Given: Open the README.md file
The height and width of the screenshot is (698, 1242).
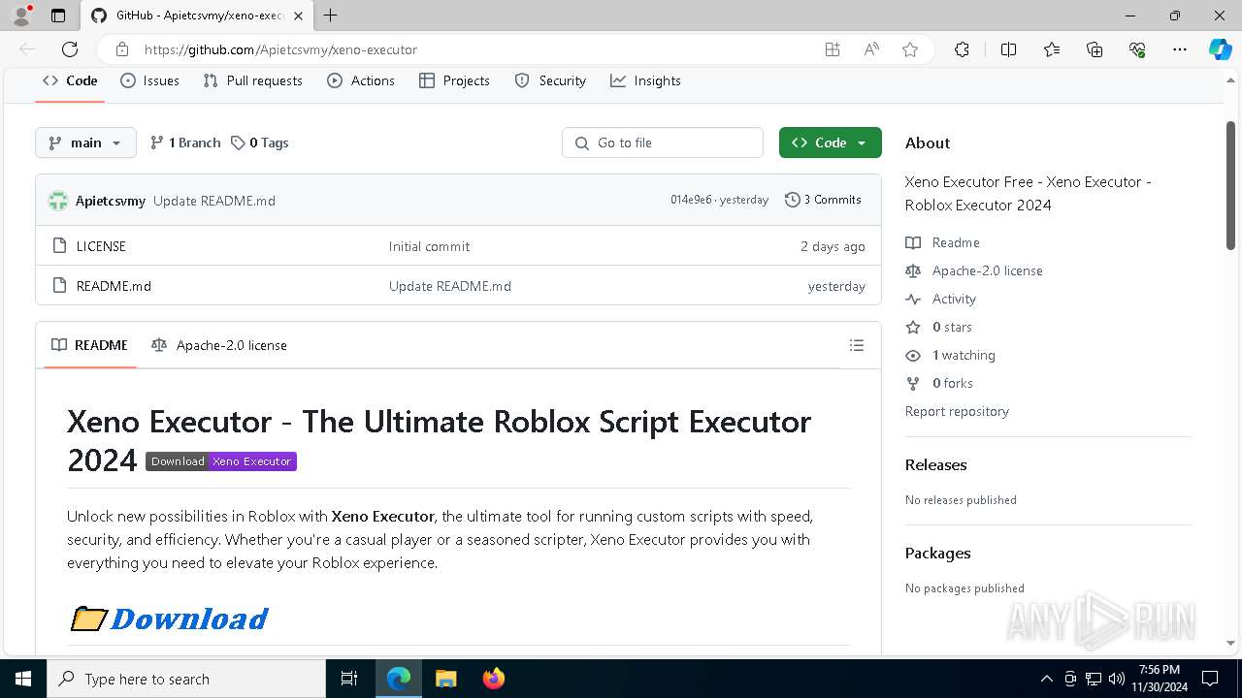Looking at the screenshot, I should [114, 286].
